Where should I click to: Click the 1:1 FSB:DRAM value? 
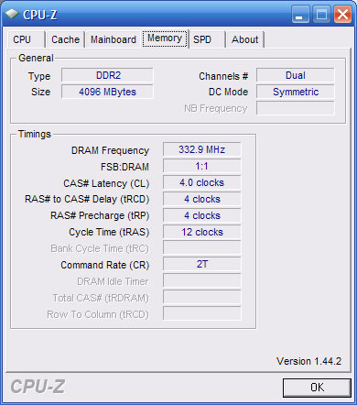click(202, 166)
